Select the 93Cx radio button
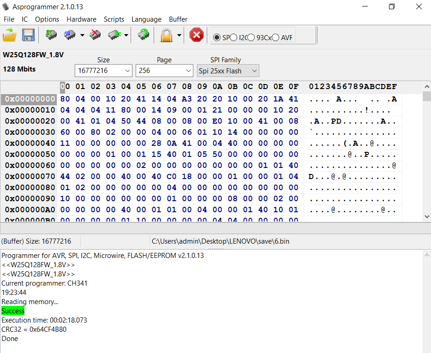Viewport: 431px width, 353px height. coord(251,37)
